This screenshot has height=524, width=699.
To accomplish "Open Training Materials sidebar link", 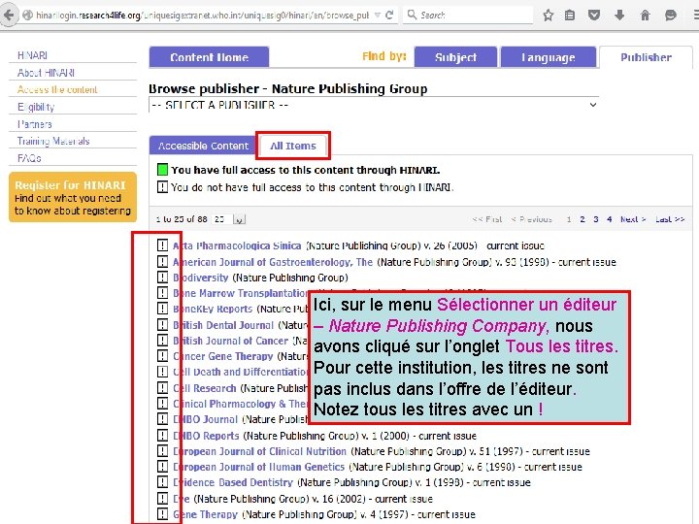I will click(53, 141).
